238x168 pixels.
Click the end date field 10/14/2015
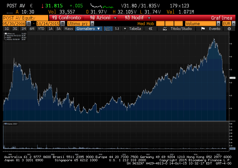[x=48, y=23]
